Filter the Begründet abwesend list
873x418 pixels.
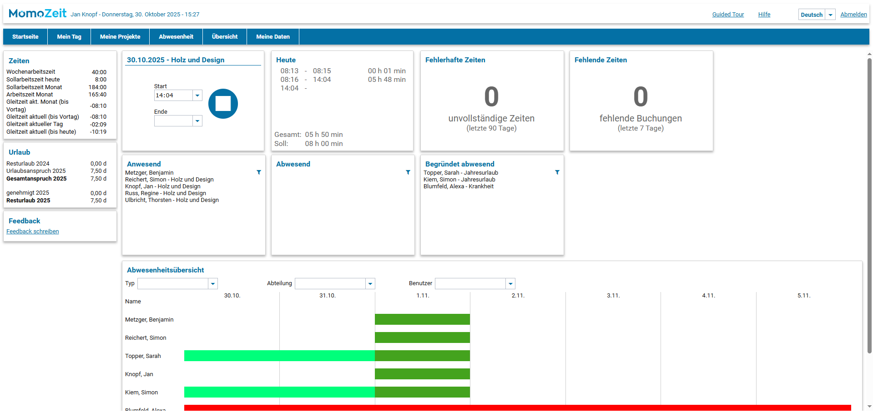557,172
